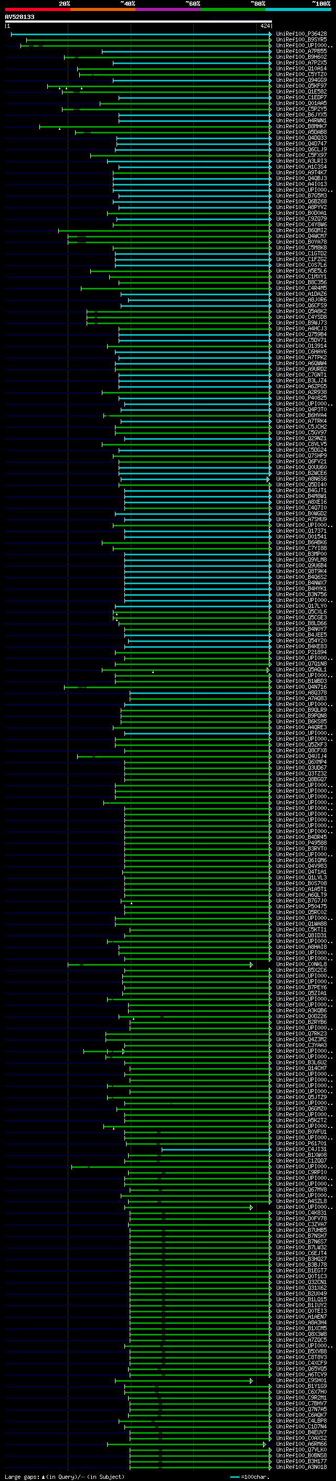Screen dimensions: 336x1481
Task: Select the UniRef100_A6RM66 label
Action: [x=301, y=1444]
